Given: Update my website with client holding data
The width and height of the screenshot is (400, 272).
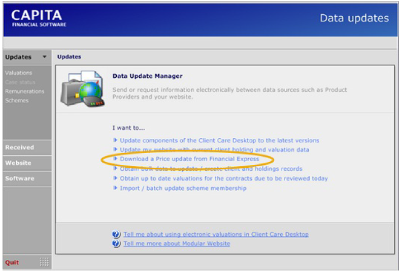Looking at the screenshot, I should 215,149.
